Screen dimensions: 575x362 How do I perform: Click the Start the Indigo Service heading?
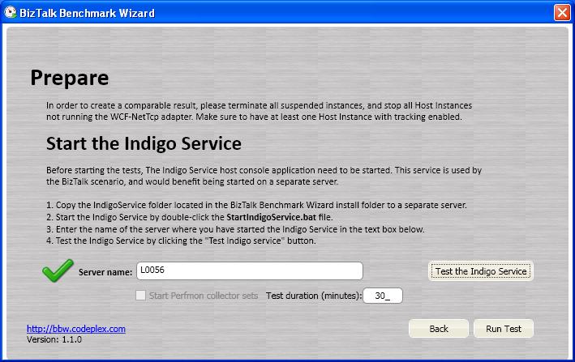point(144,143)
